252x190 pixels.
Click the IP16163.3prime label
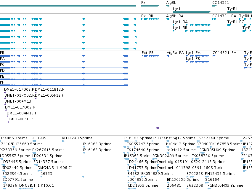click(x=97, y=150)
